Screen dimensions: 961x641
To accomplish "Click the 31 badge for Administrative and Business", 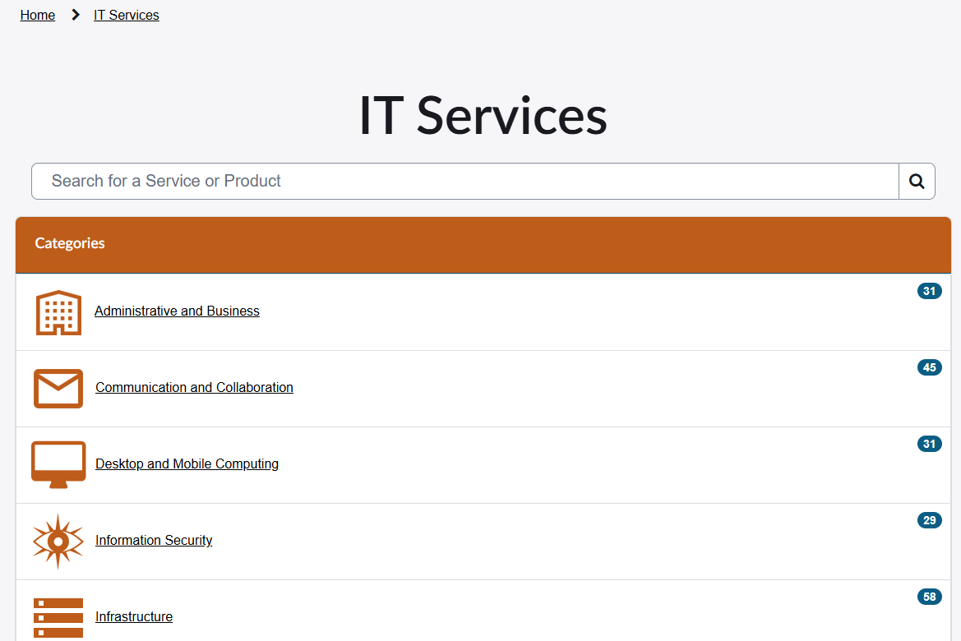I will (x=929, y=291).
